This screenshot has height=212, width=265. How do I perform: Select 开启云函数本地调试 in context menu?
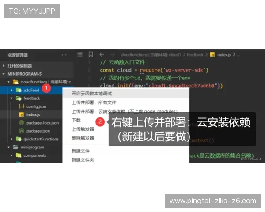click(126, 94)
